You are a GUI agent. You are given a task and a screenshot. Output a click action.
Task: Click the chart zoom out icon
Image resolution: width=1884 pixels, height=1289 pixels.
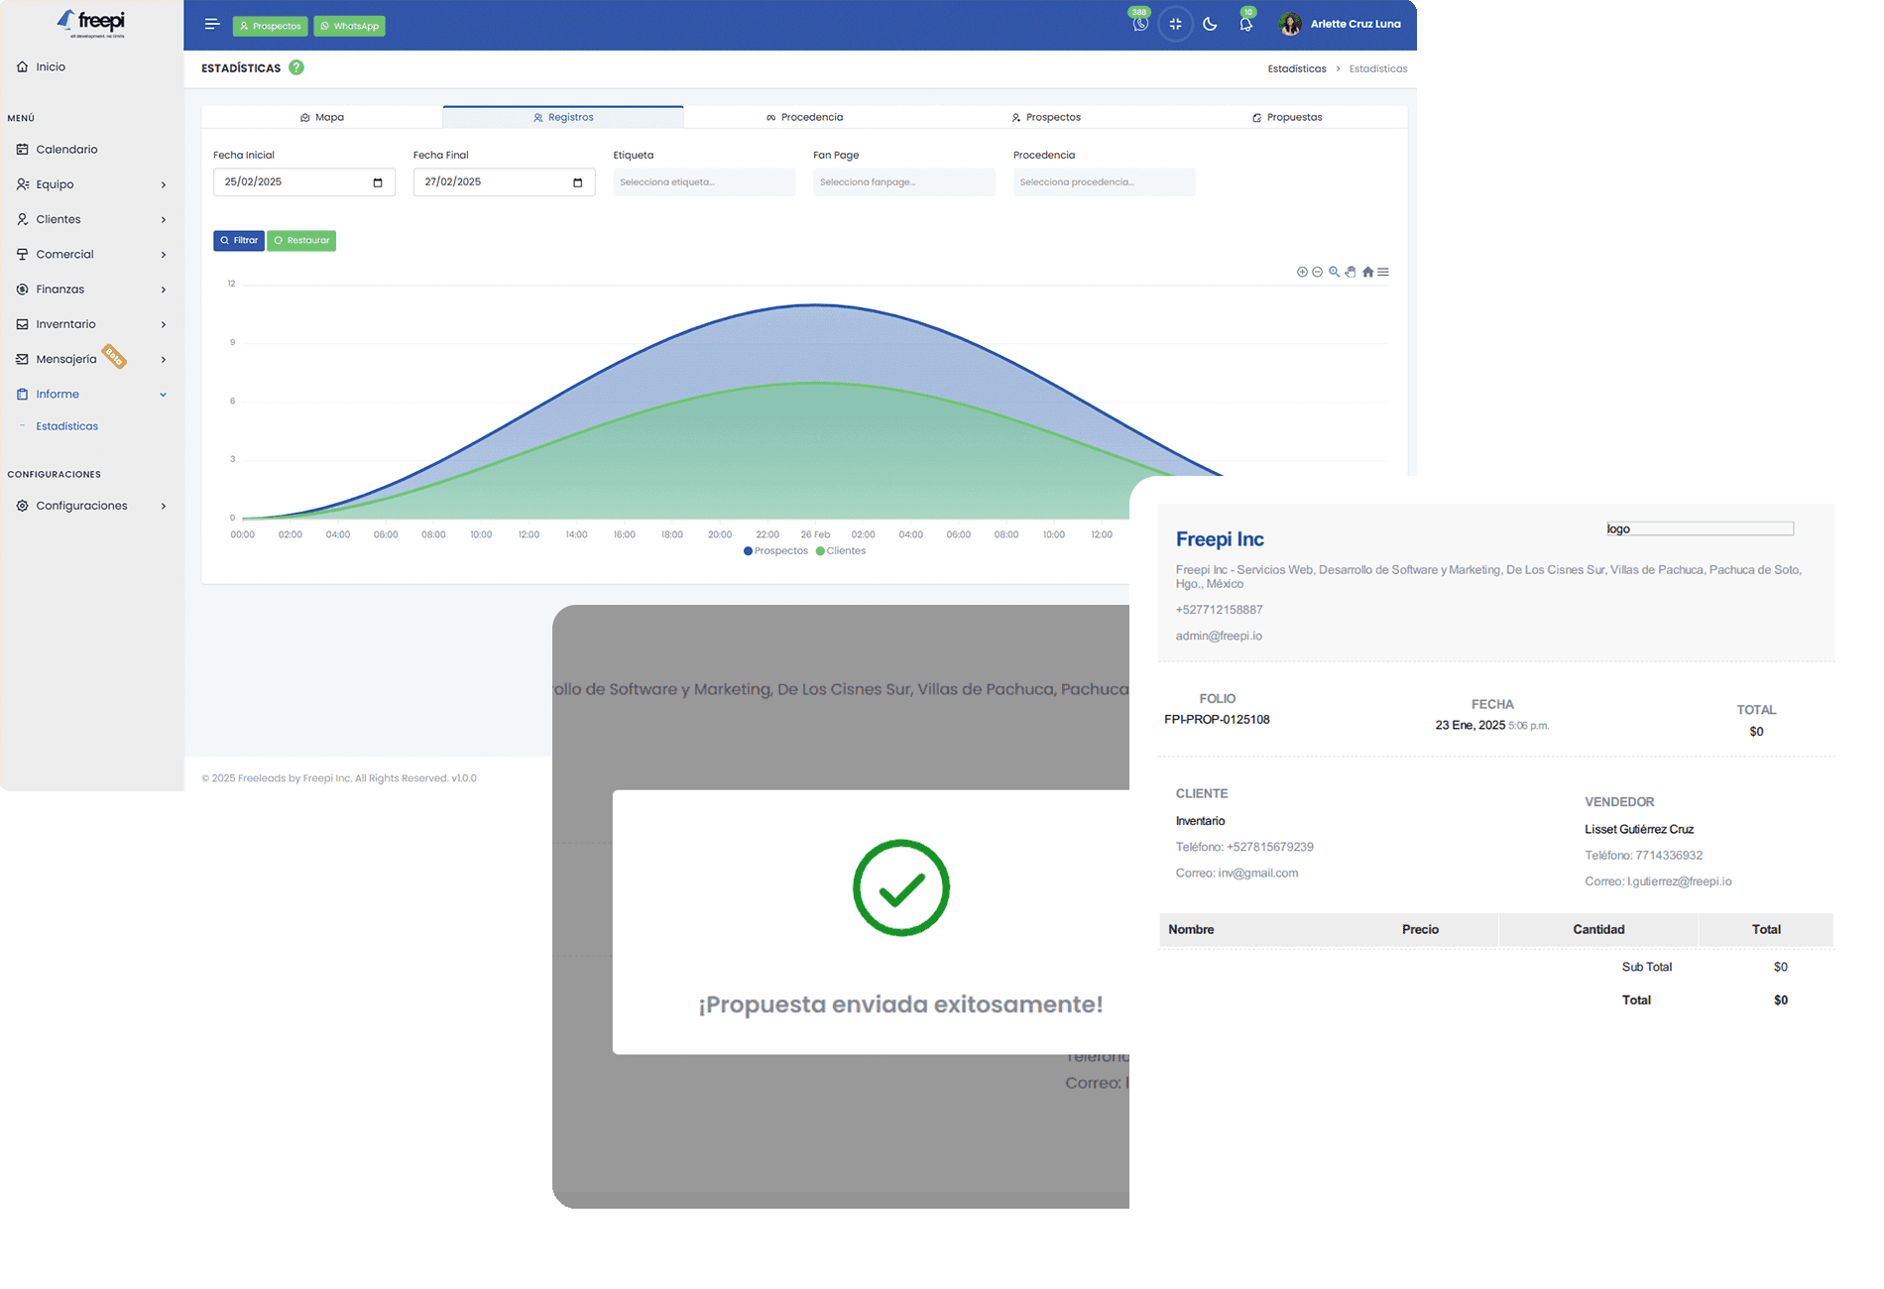pyautogui.click(x=1317, y=272)
